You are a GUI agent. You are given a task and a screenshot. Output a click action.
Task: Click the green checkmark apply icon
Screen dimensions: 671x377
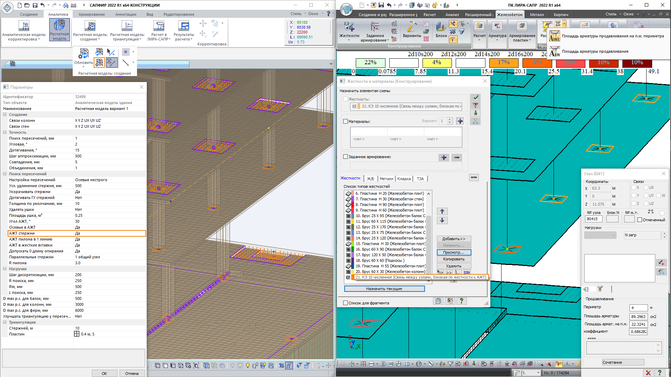[x=475, y=97]
